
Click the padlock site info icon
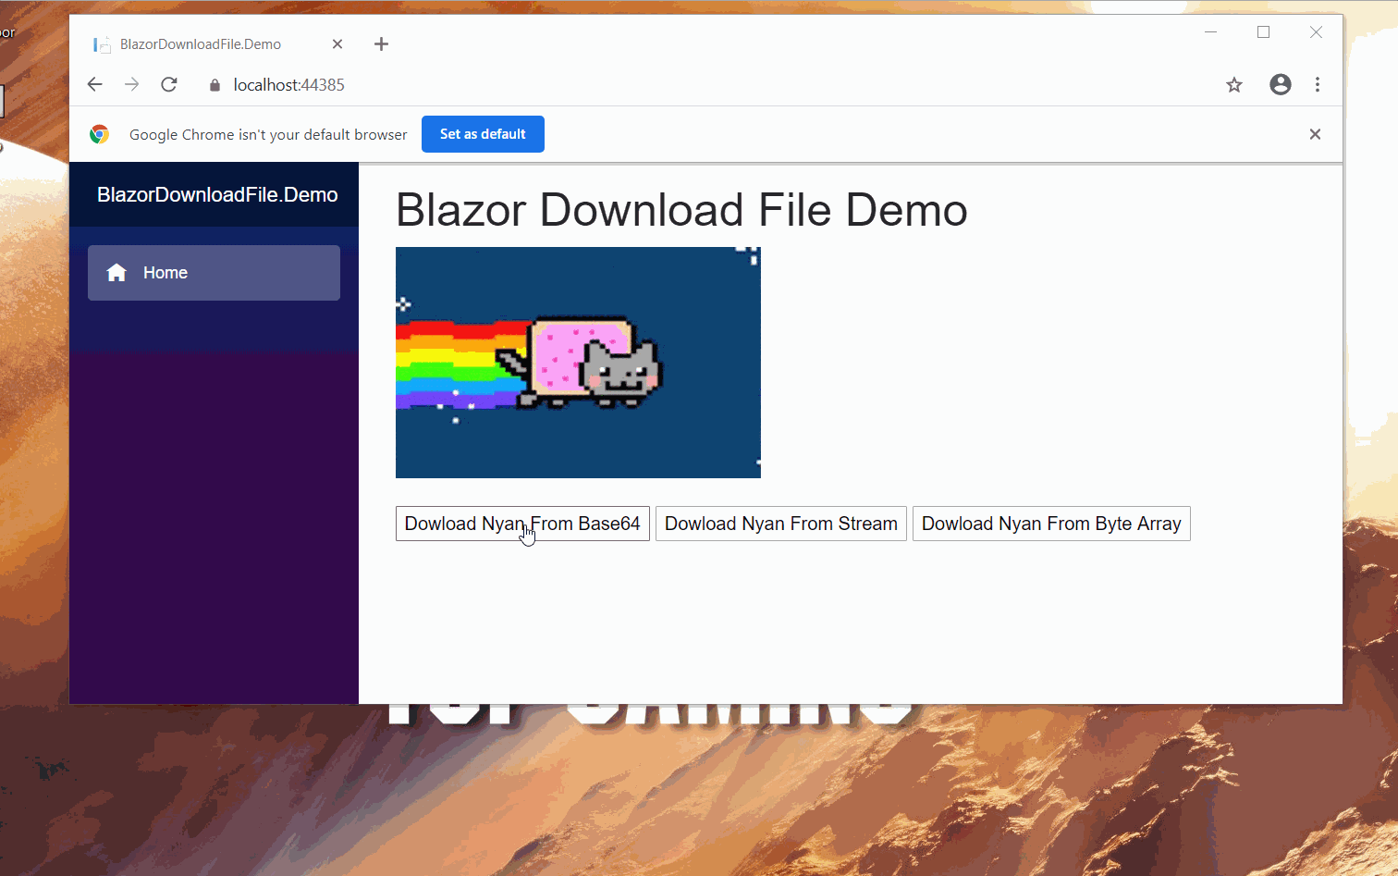[215, 85]
